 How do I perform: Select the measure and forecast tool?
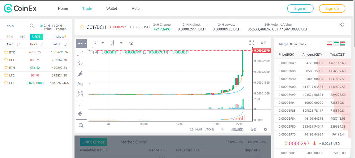[80, 103]
